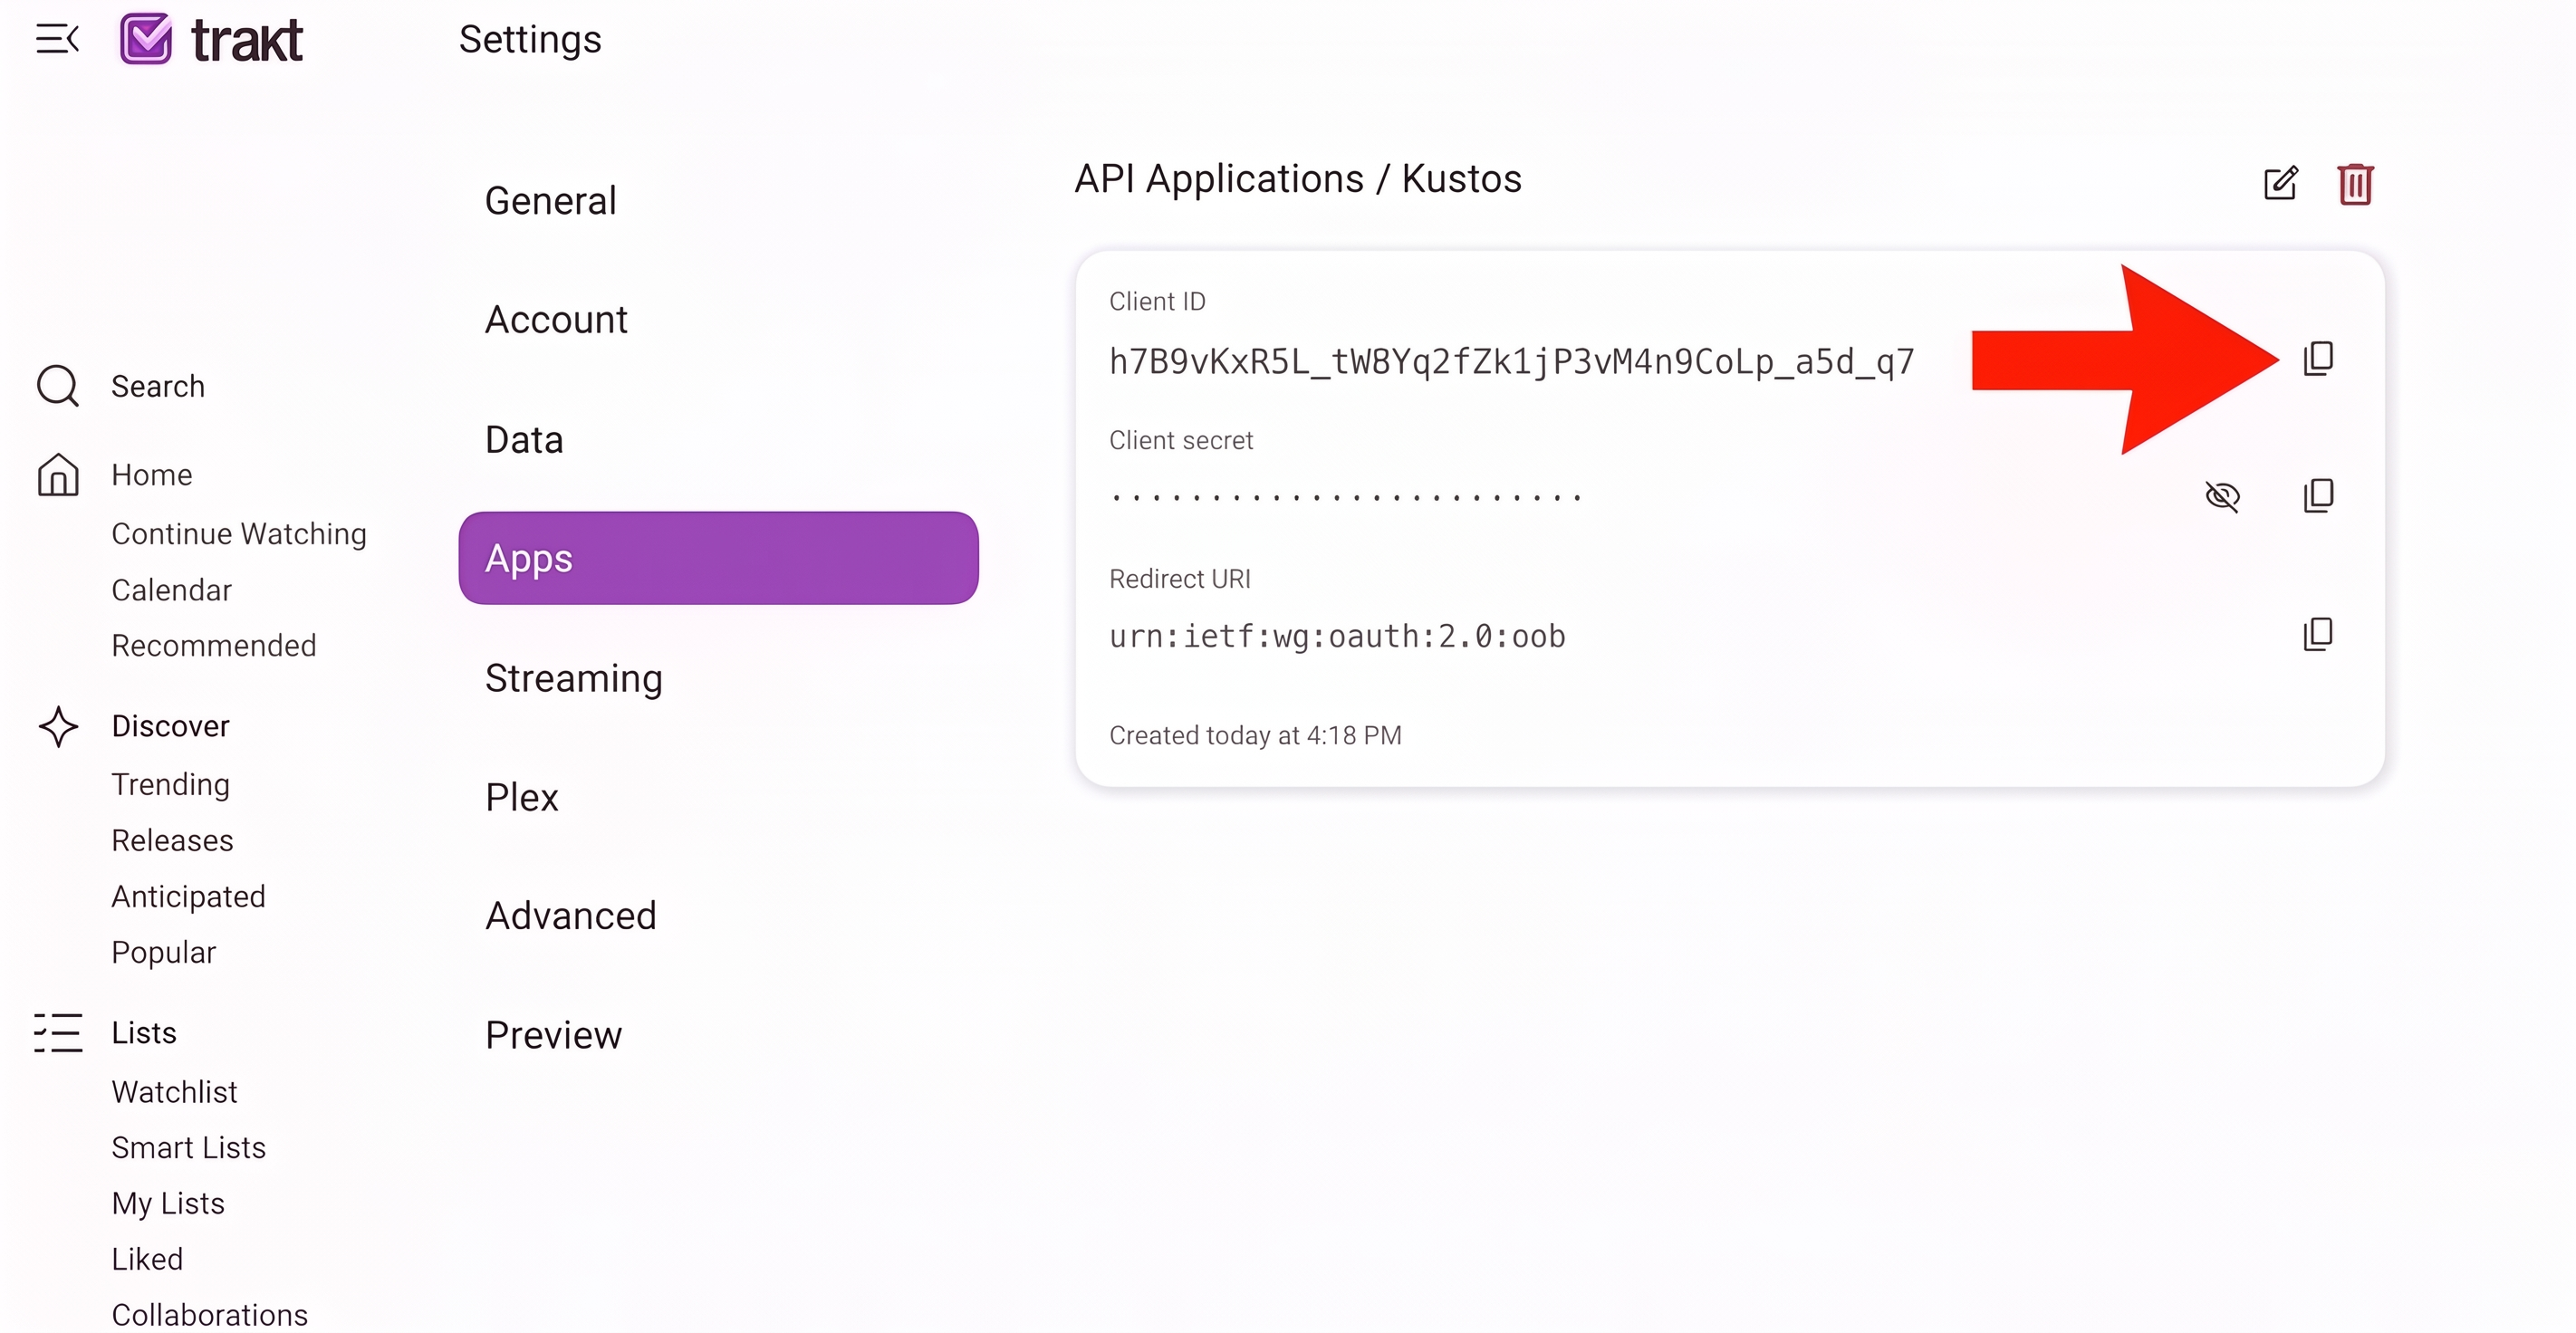Open the Calendar page
The image size is (2576, 1333).
coord(172,590)
